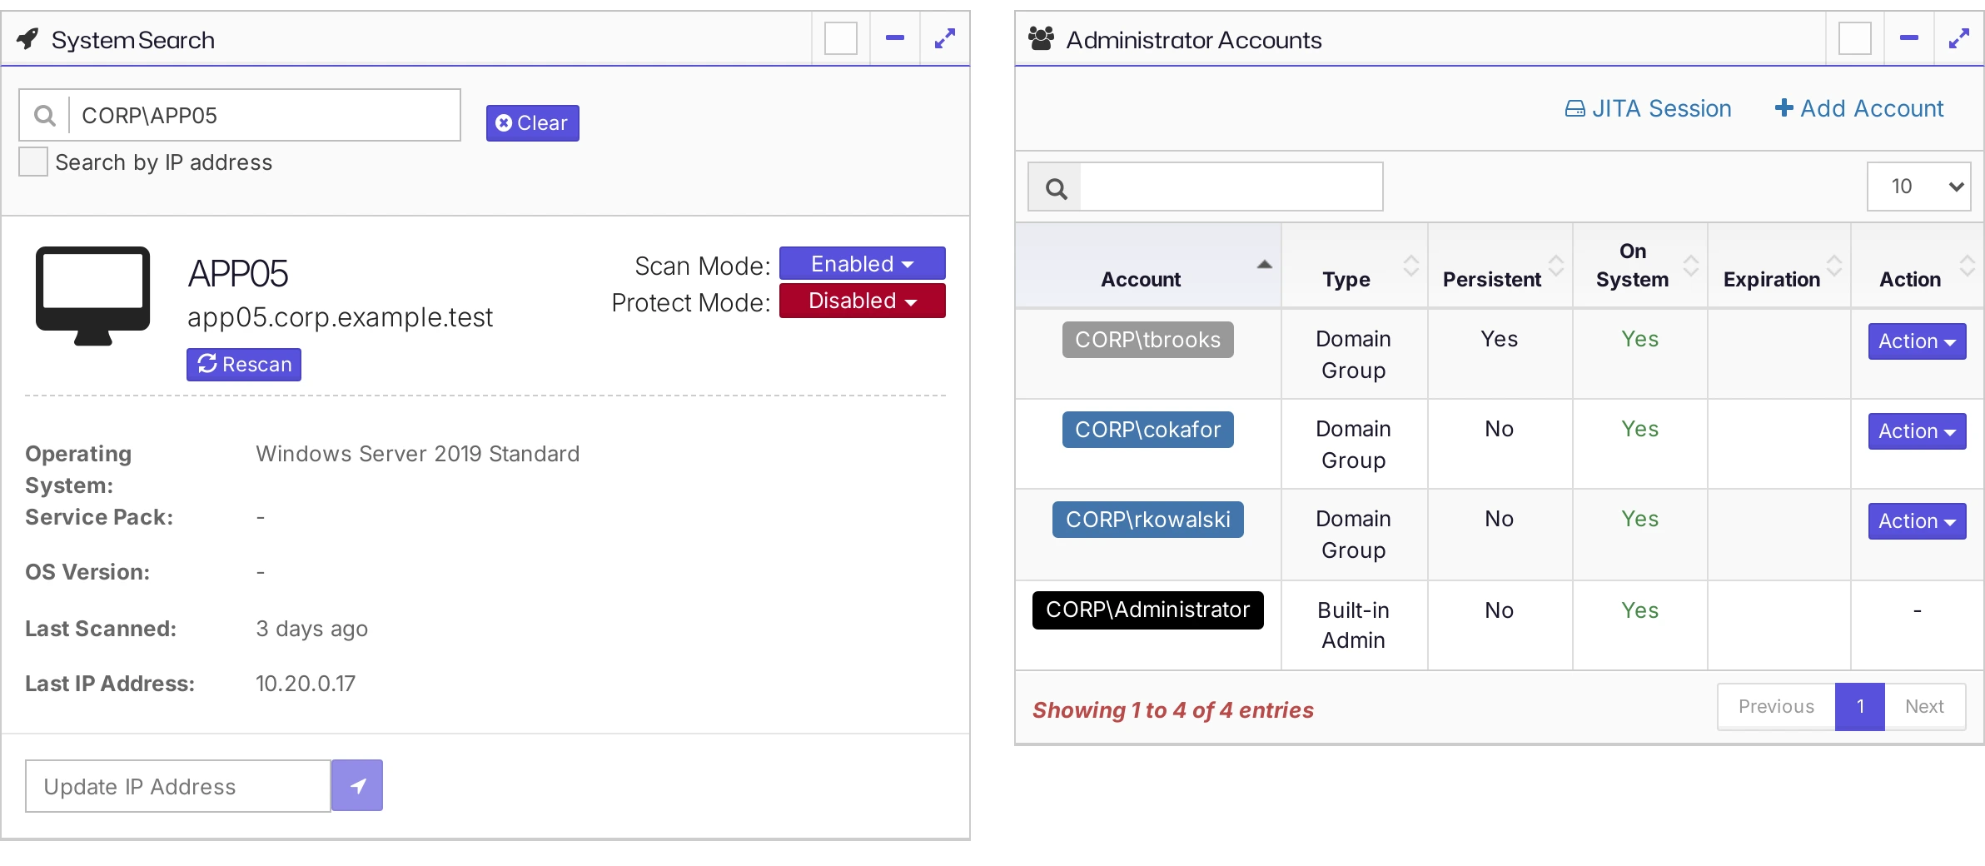Viewport: 1985px width, 866px height.
Task: Expand Administrator Accounts panel to full screen
Action: 1959,38
